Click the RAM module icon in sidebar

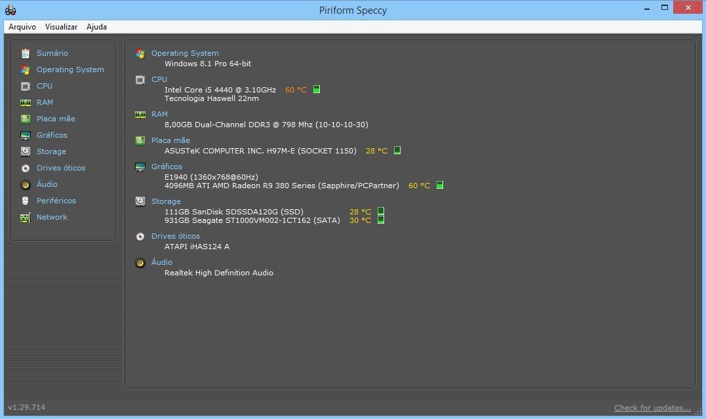(x=26, y=103)
